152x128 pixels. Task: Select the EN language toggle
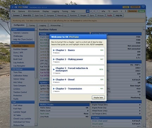coord(88,11)
